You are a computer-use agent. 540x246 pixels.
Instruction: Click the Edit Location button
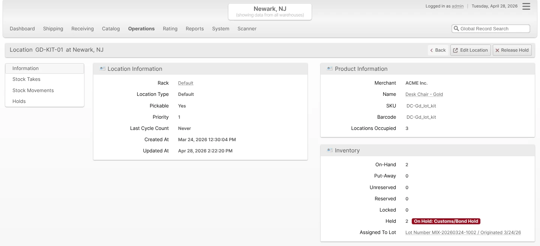[x=471, y=50]
